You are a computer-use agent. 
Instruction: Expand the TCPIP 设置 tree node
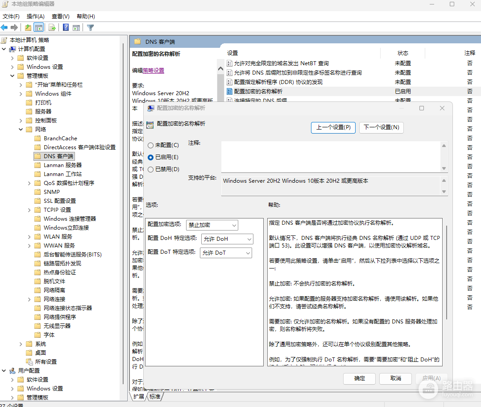click(29, 210)
